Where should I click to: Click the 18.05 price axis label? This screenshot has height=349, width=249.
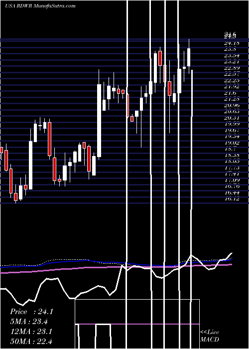(x=232, y=162)
